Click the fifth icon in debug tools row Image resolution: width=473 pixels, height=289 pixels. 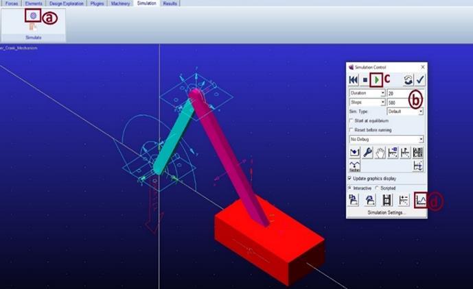click(x=405, y=153)
